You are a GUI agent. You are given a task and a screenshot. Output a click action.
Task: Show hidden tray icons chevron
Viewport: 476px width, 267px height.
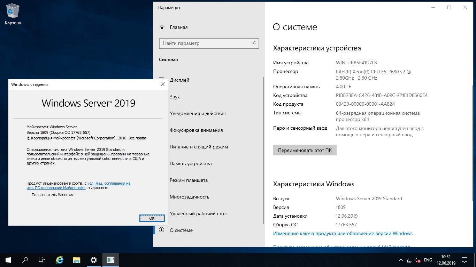pos(401,260)
